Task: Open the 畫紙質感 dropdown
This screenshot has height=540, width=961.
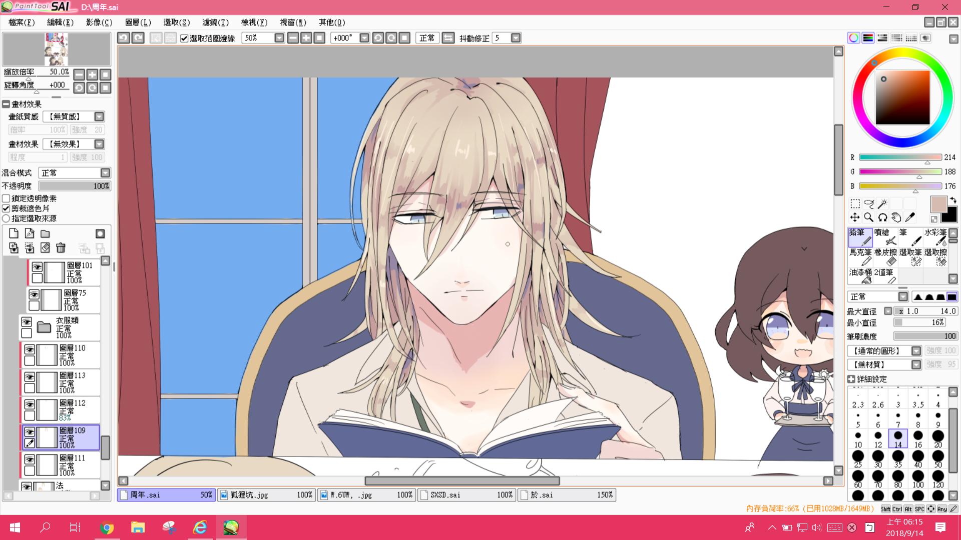Action: [99, 116]
